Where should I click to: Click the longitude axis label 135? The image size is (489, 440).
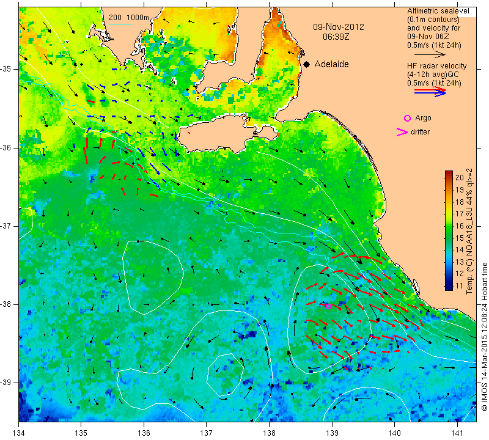point(81,433)
